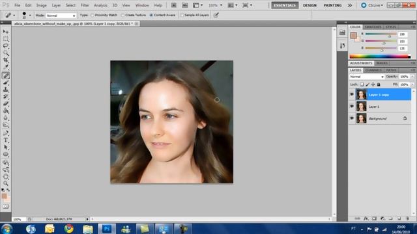Switch to the Swatches tab
Image resolution: width=417 pixels, height=234 pixels.
(x=373, y=27)
